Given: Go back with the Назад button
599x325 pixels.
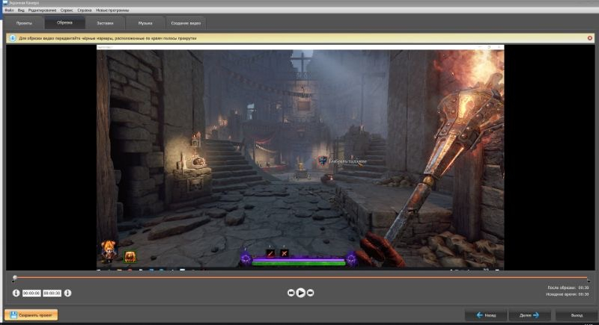Looking at the screenshot, I should tap(486, 315).
